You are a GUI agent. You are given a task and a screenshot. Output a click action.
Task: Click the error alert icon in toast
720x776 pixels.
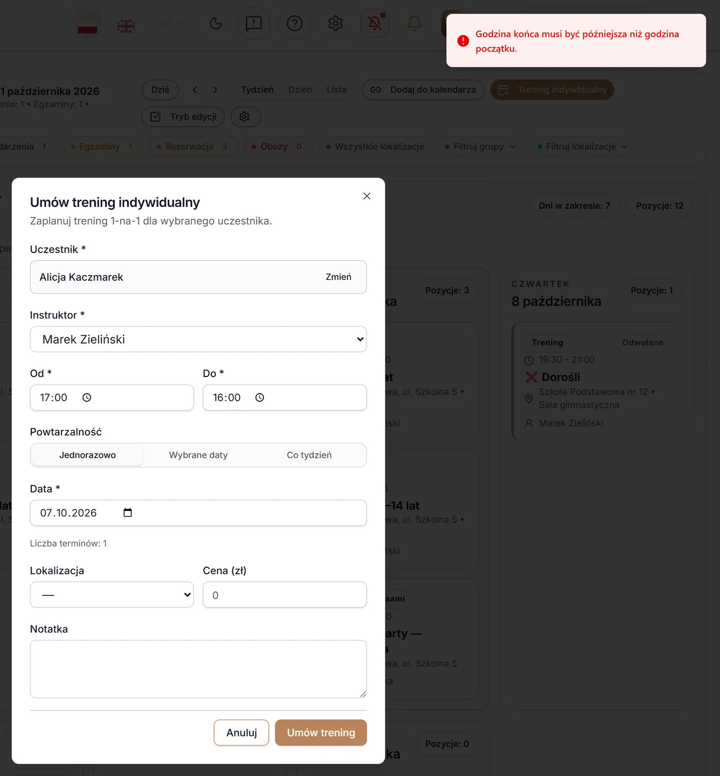point(463,41)
